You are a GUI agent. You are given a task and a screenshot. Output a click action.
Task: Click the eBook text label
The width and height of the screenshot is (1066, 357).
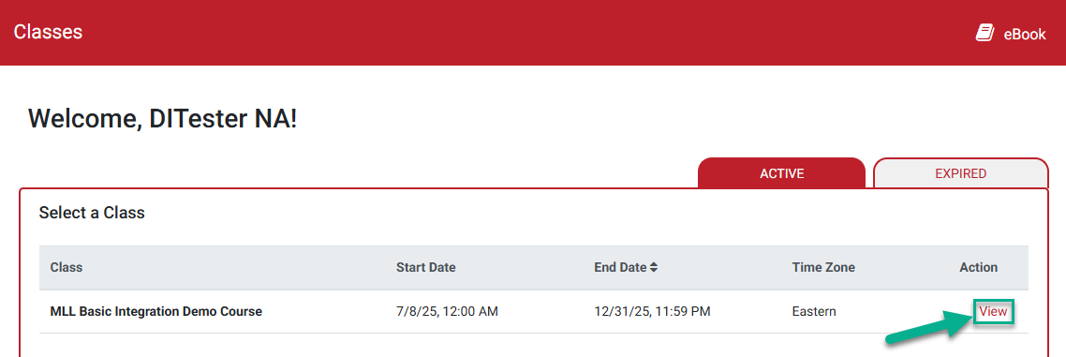pos(1025,34)
